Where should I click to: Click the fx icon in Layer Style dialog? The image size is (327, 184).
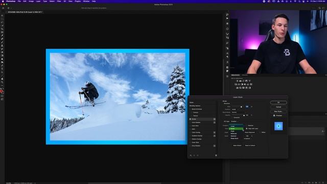[x=191, y=155]
